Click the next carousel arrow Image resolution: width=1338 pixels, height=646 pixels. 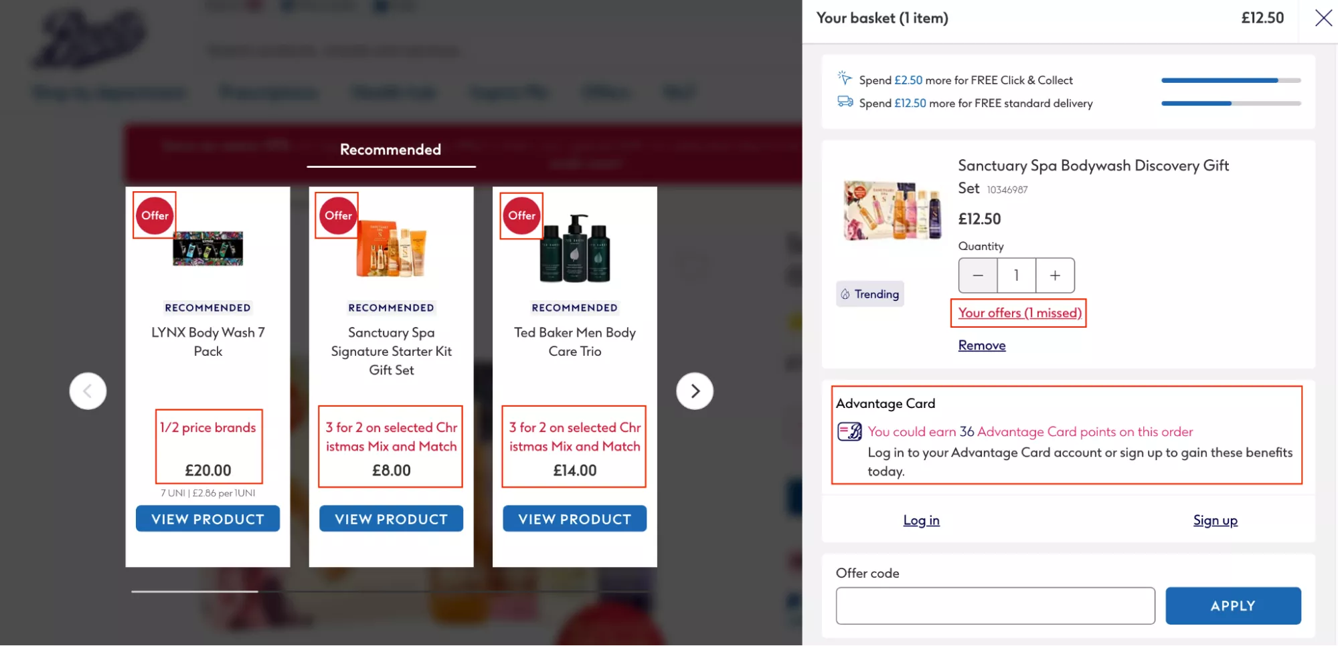[x=695, y=391]
